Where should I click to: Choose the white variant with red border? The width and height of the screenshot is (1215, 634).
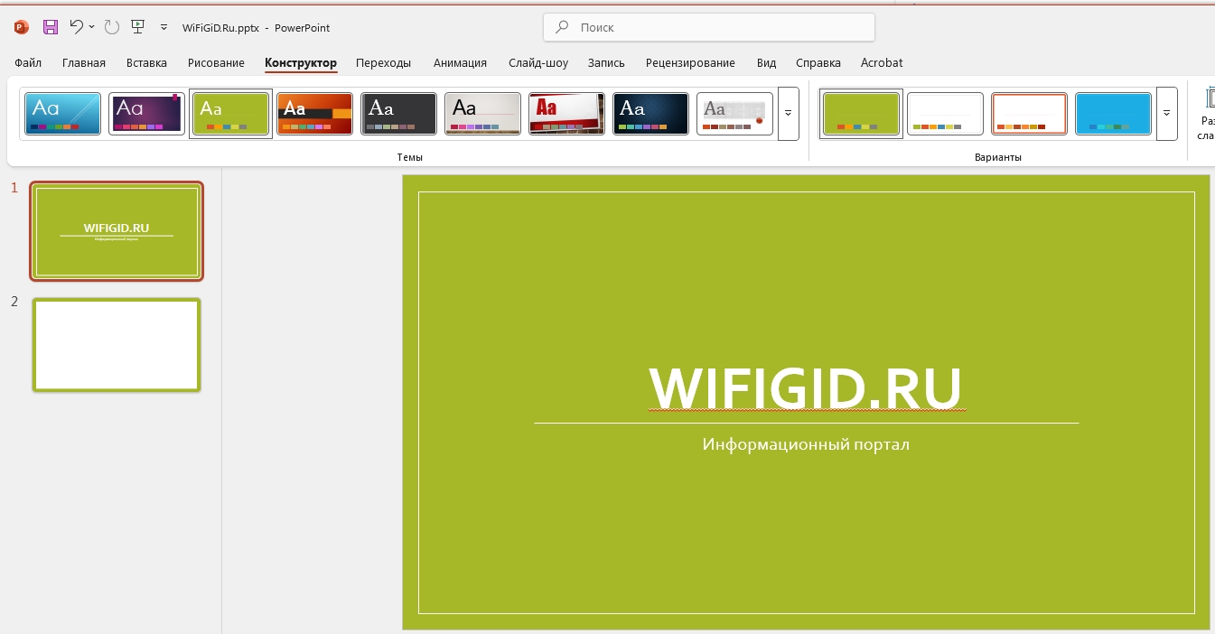[1029, 114]
